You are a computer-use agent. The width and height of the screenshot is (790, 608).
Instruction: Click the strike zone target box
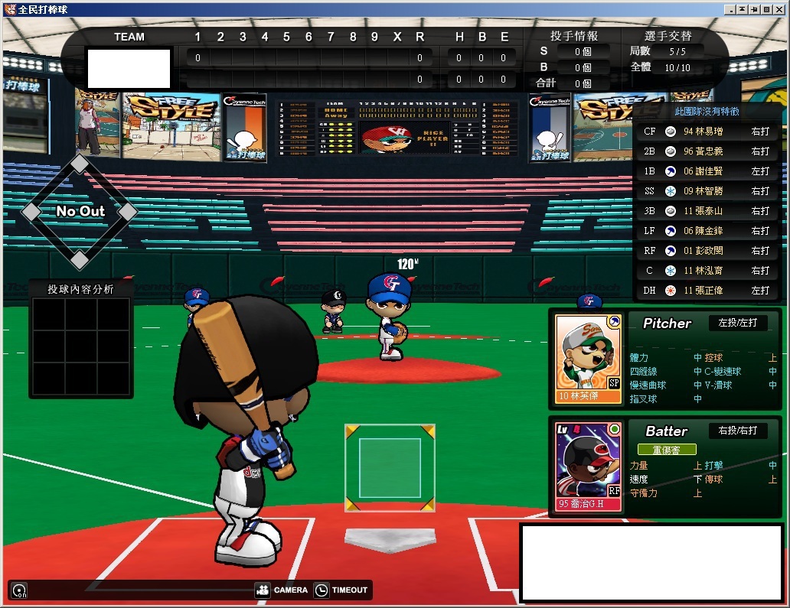click(390, 467)
